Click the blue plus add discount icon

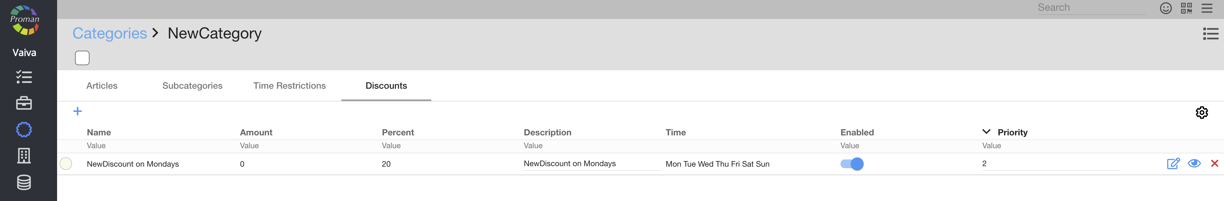(x=77, y=112)
